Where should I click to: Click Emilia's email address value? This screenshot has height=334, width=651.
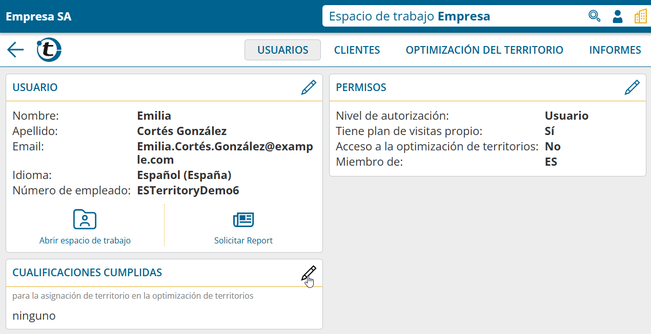225,153
